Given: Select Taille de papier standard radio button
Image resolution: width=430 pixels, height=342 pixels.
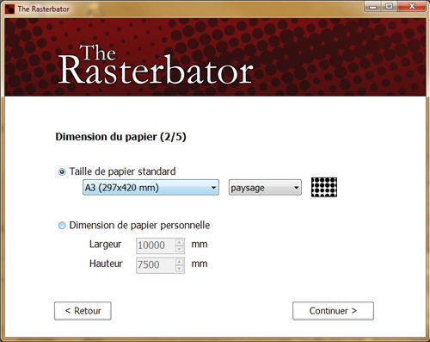Looking at the screenshot, I should [62, 172].
